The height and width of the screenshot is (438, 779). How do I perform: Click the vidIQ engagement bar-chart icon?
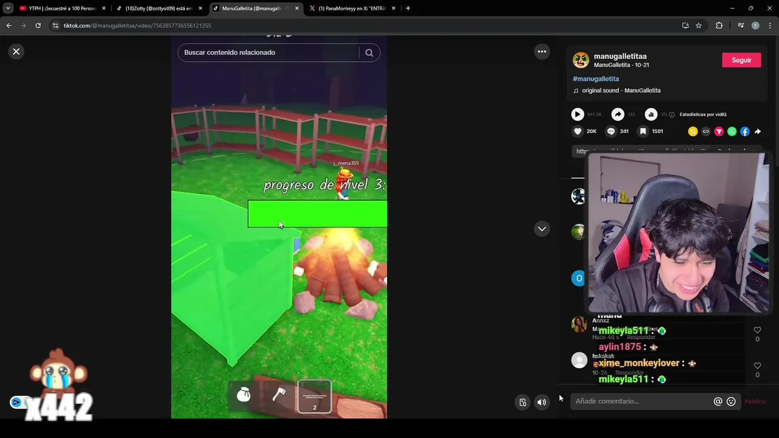pyautogui.click(x=651, y=114)
